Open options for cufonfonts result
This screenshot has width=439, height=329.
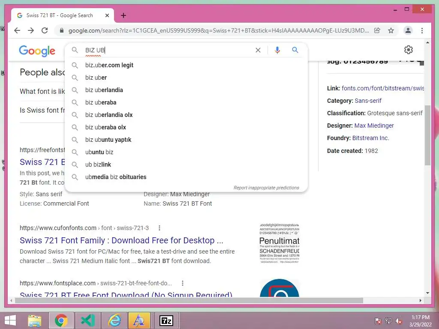click(x=159, y=228)
